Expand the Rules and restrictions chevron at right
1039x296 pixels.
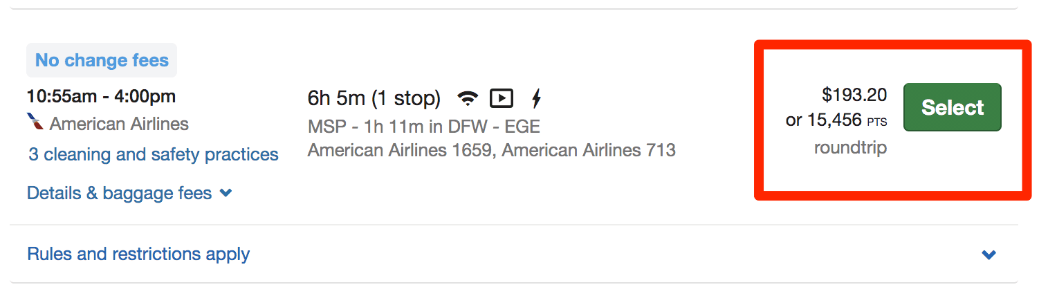coord(989,255)
